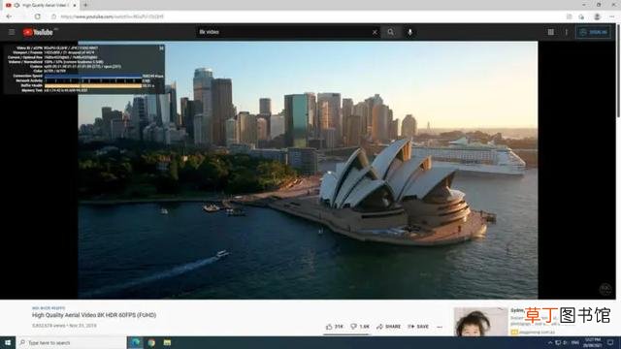Open the browser profile avatar icon

click(x=597, y=16)
